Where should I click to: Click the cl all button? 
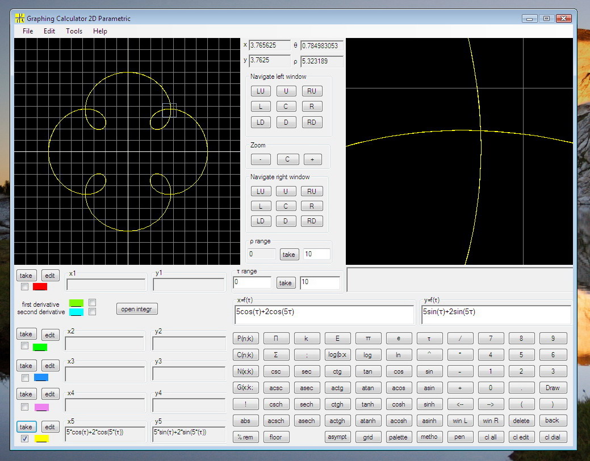point(491,437)
